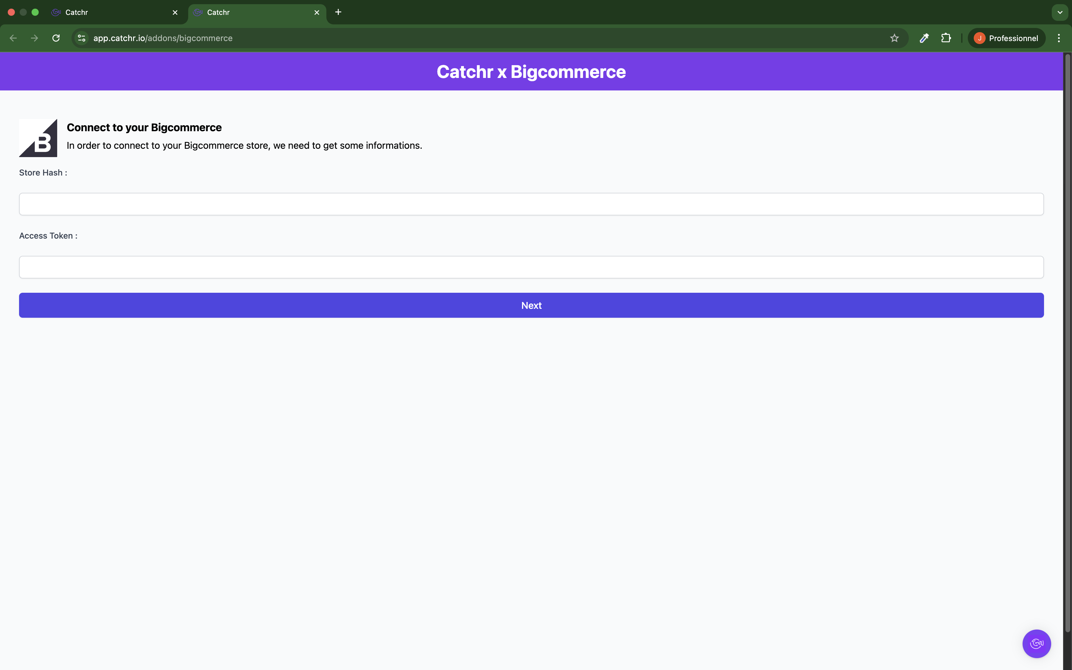Screen dimensions: 1072x670
Task: Expand the tab search dropdown
Action: tap(1059, 12)
